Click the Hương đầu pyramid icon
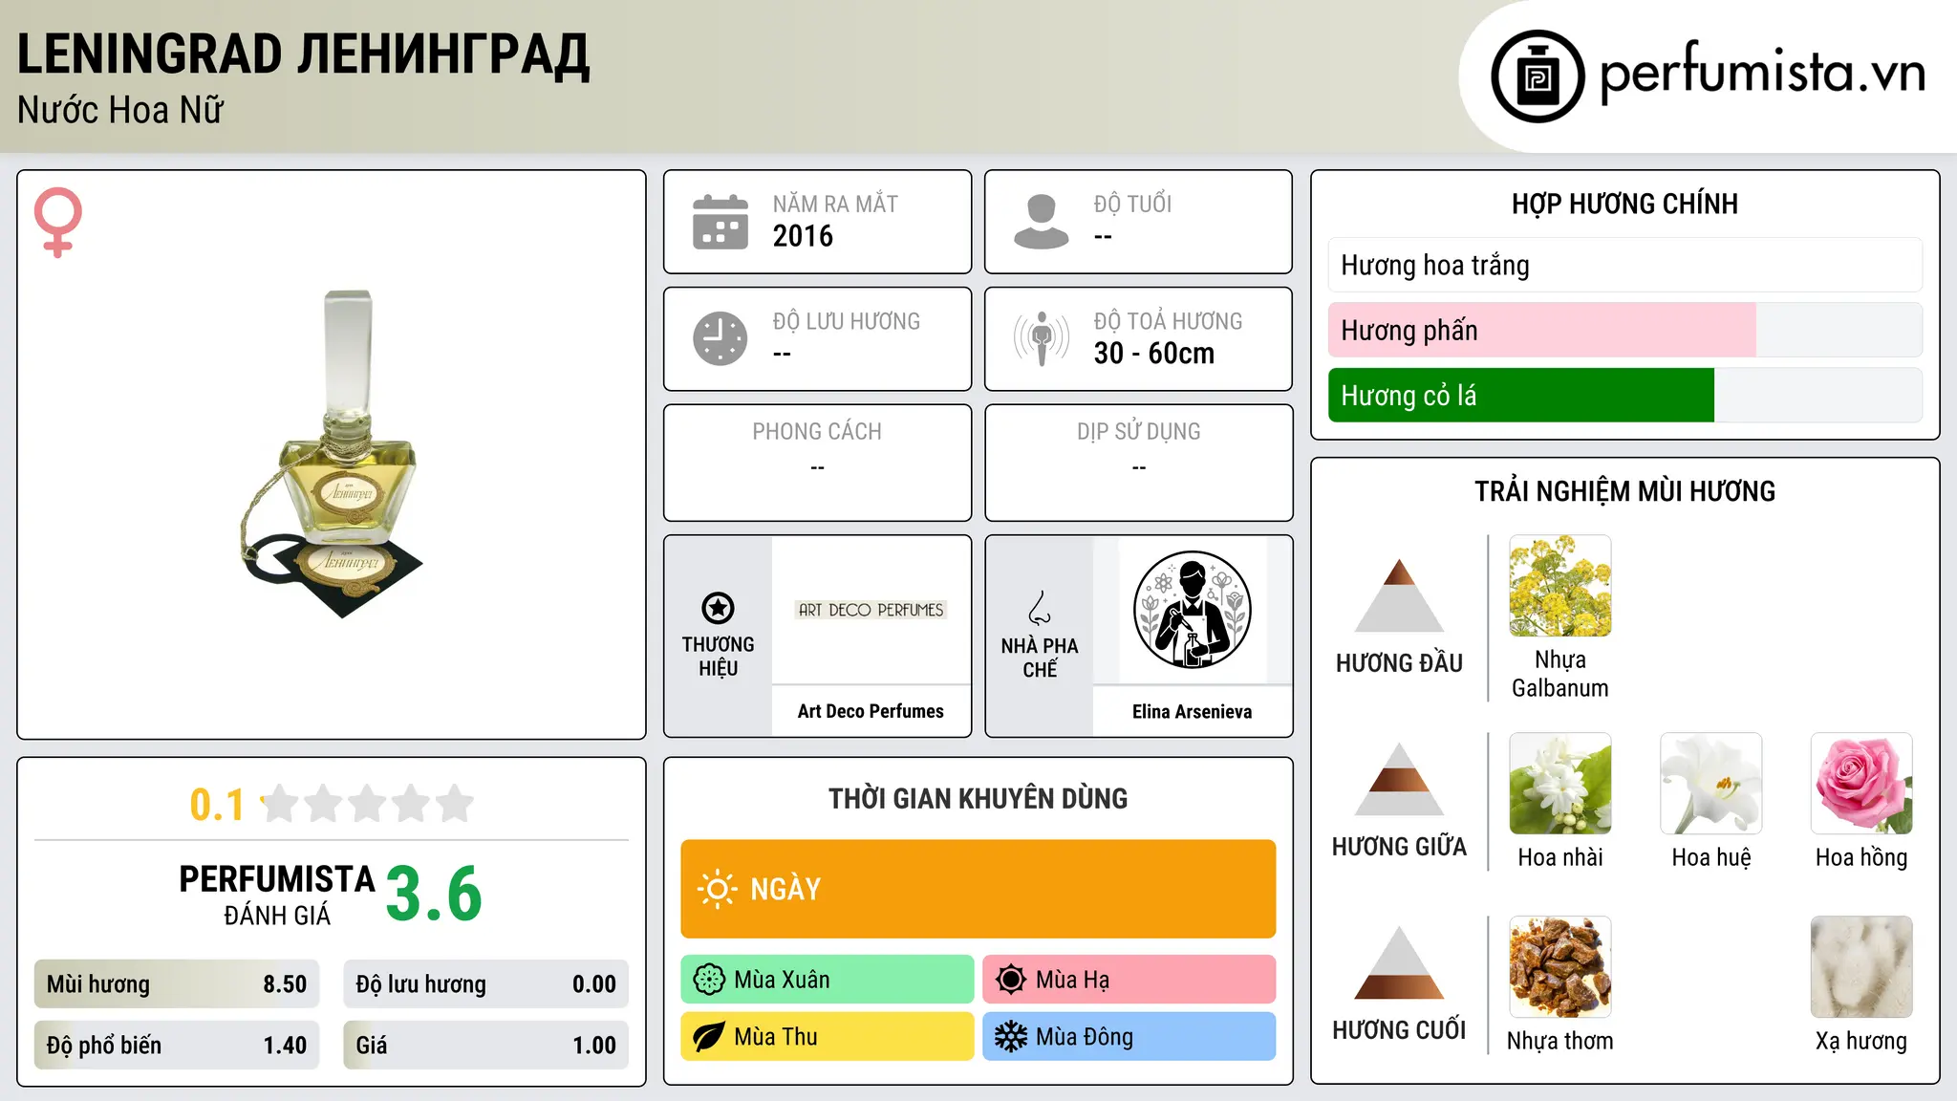Viewport: 1957px width, 1101px height. click(1400, 595)
